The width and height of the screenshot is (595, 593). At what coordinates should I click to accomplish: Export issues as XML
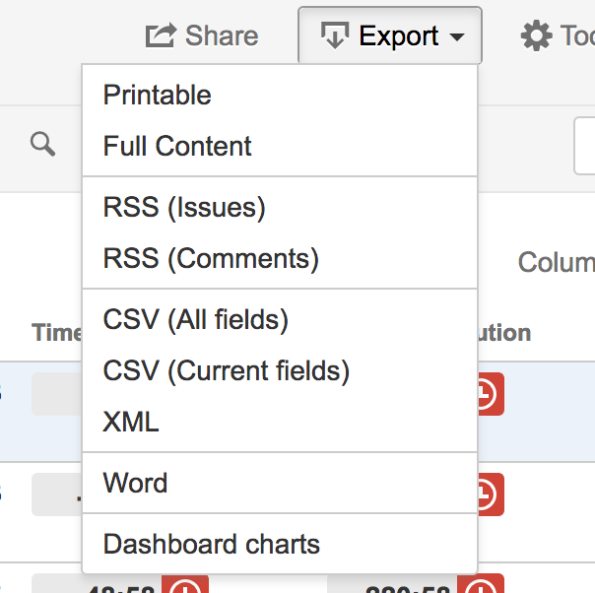pyautogui.click(x=131, y=423)
